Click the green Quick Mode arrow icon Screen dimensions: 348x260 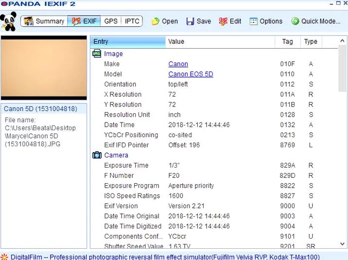pos(295,21)
